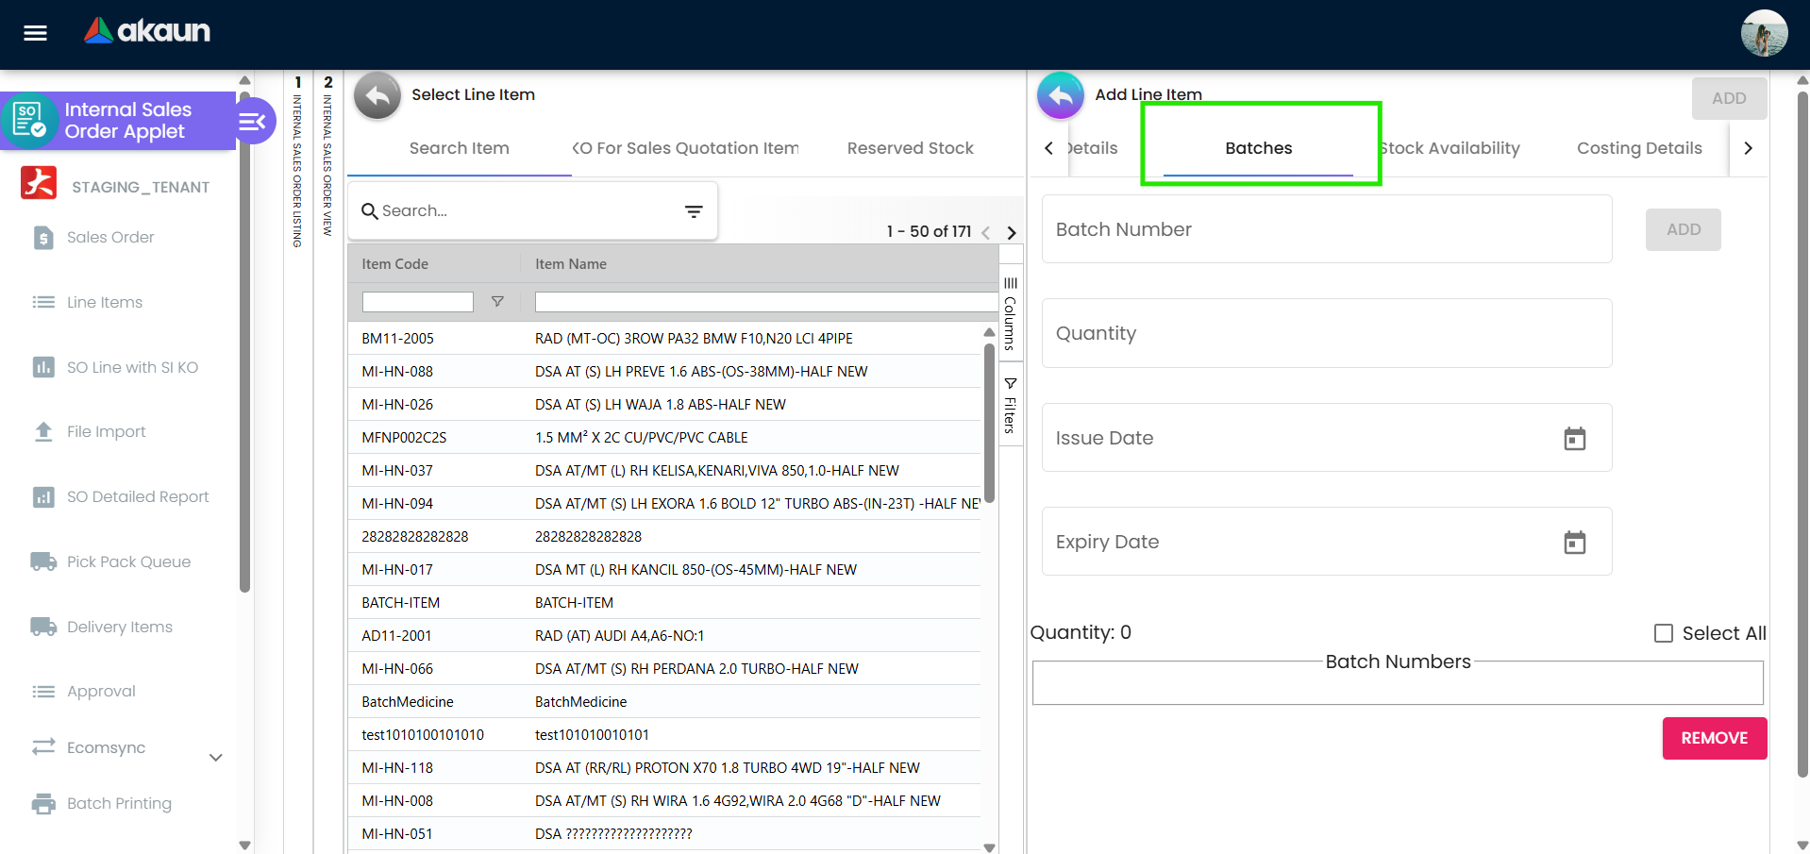Click the Item Code filter funnel icon
The image size is (1810, 854).
coord(497,302)
